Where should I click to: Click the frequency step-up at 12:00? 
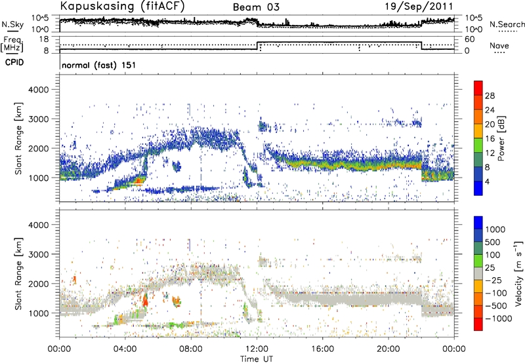click(257, 46)
